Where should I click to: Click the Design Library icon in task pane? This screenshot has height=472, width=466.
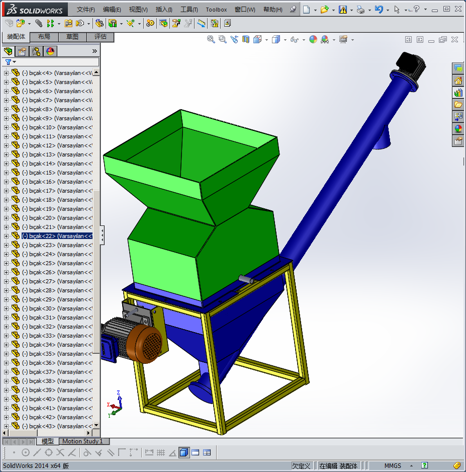click(x=458, y=93)
